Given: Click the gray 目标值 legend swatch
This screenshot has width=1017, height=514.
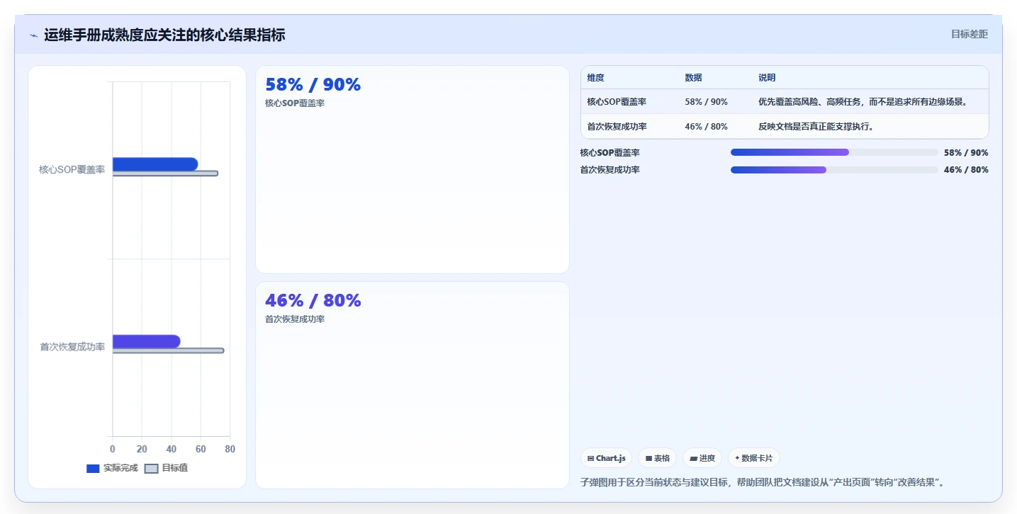Looking at the screenshot, I should [151, 469].
